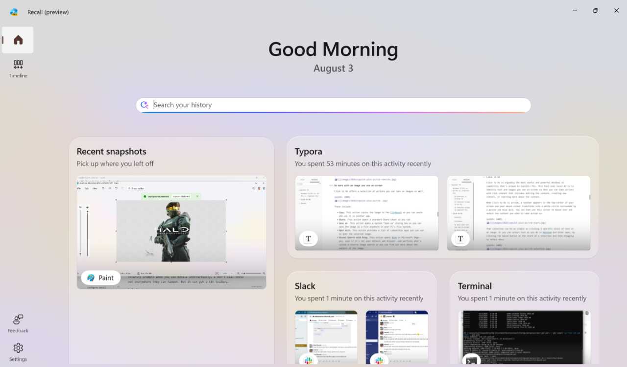Minimize the Recall window
Image resolution: width=627 pixels, height=367 pixels.
(x=575, y=11)
